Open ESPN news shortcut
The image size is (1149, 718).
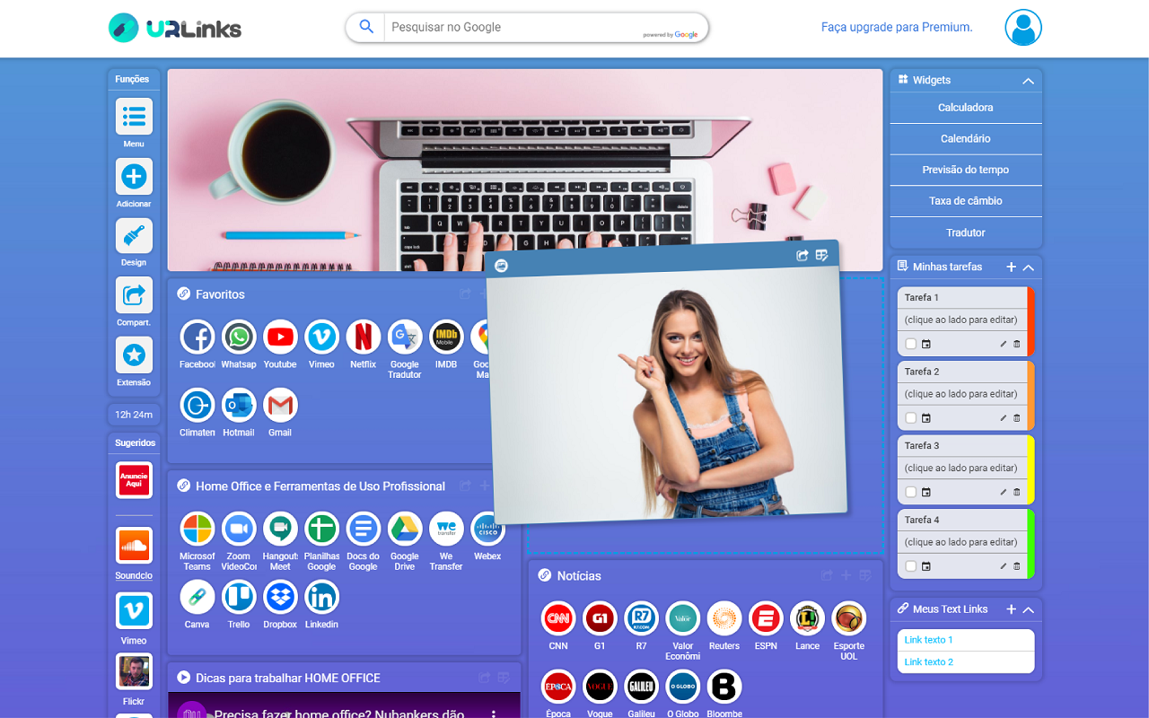coord(766,619)
